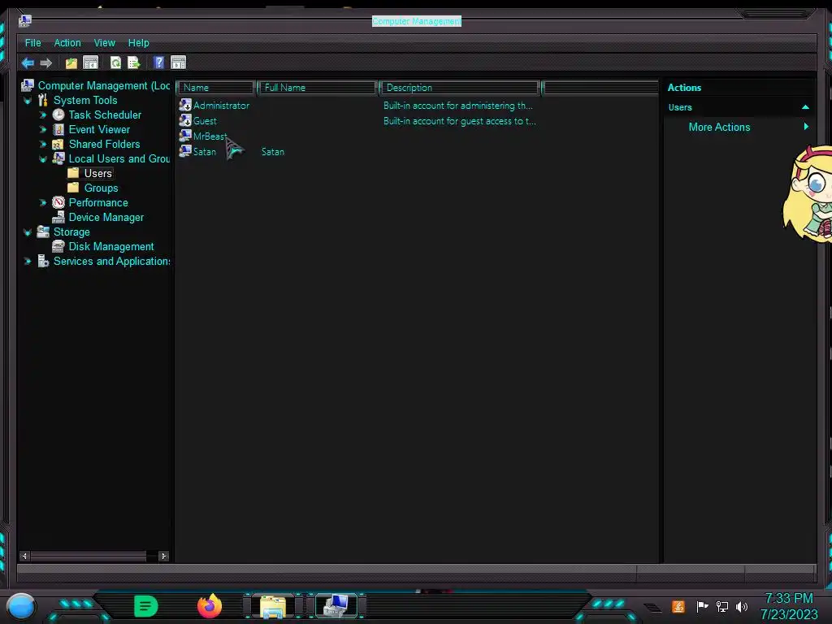Screen dimensions: 832x624
Task: Click the MrBeast user account icon
Action: pos(185,136)
